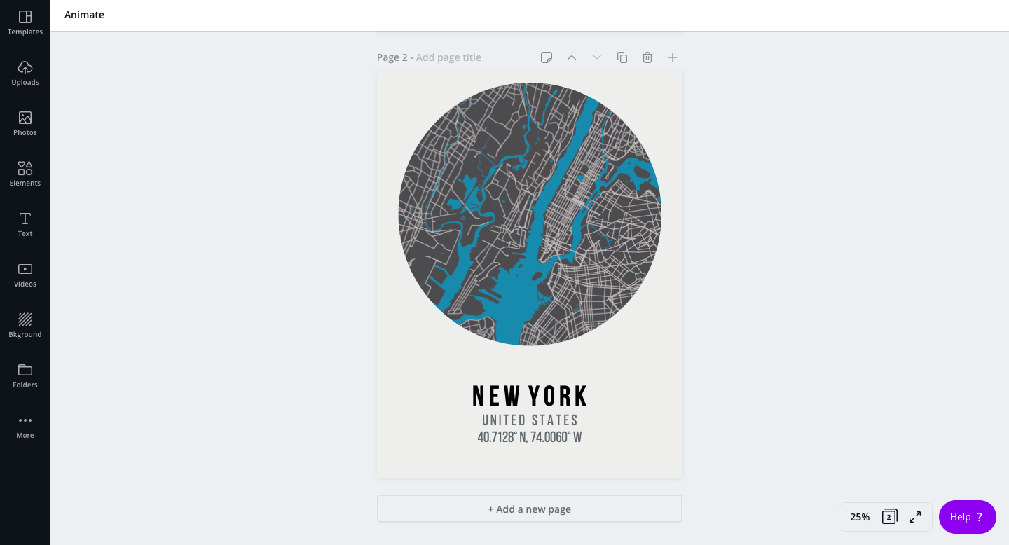This screenshot has width=1009, height=545.
Task: Open the Folders panel
Action: coord(25,375)
